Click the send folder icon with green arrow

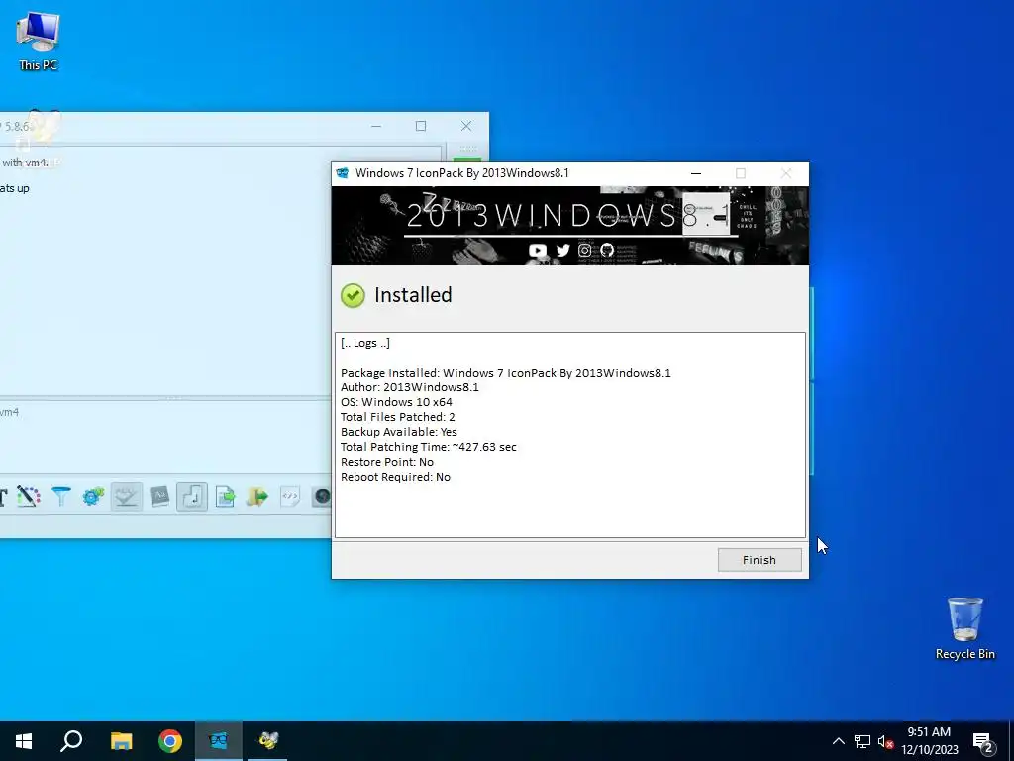click(257, 497)
